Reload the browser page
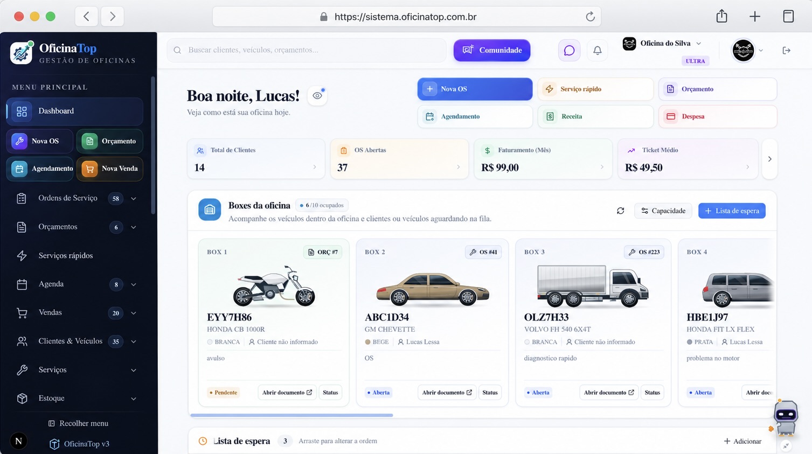812x454 pixels. 591,17
